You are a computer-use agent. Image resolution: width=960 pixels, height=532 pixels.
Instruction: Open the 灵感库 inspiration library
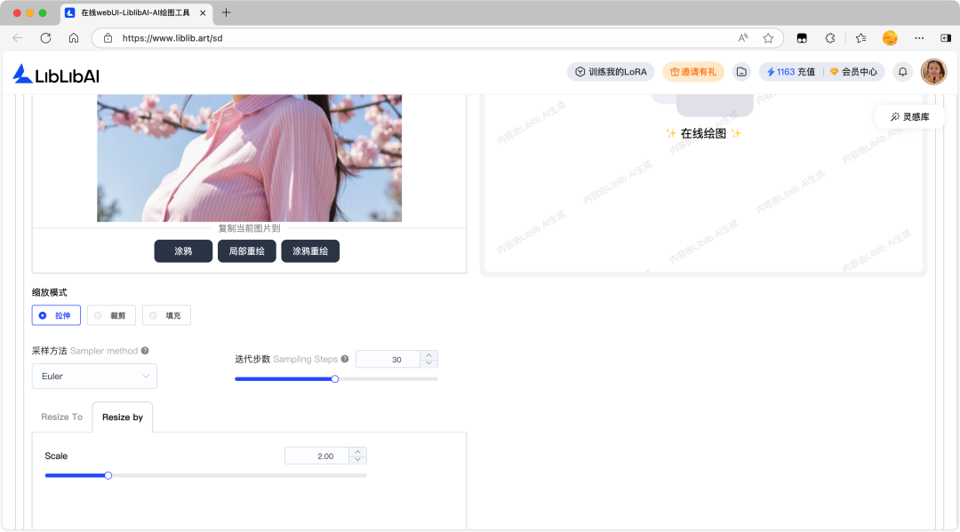click(910, 117)
